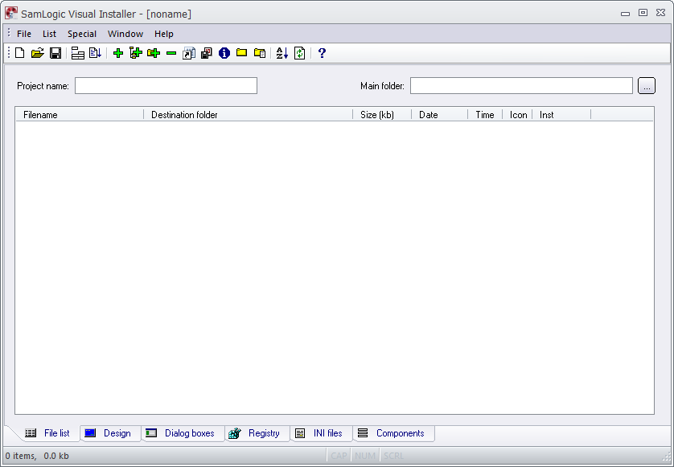Click the CAP indicator in status bar
This screenshot has height=467, width=674.
[339, 456]
